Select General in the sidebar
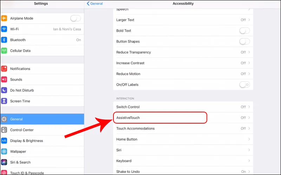Image resolution: width=281 pixels, height=175 pixels. (x=42, y=119)
